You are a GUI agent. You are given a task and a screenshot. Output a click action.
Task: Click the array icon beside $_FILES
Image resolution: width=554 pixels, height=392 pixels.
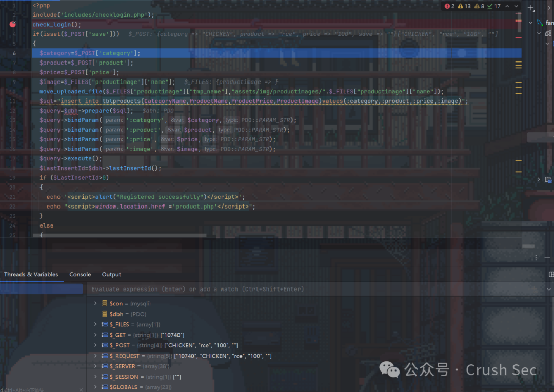coord(105,324)
